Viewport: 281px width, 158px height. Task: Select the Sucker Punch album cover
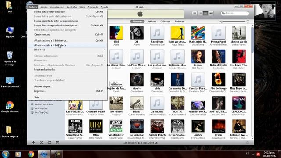(157, 126)
